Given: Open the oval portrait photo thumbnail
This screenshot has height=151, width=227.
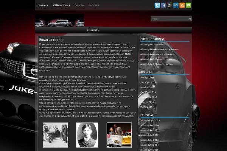Looking at the screenshot, I should pyautogui.click(x=87, y=135).
